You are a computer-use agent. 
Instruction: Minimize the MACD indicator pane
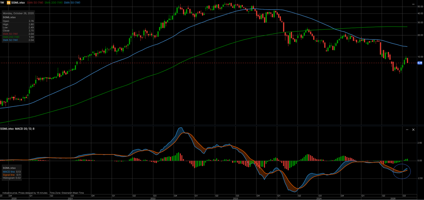(x=407, y=130)
